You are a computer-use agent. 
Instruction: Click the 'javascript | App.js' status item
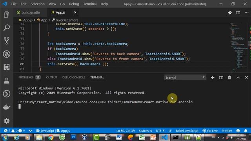click(53, 131)
